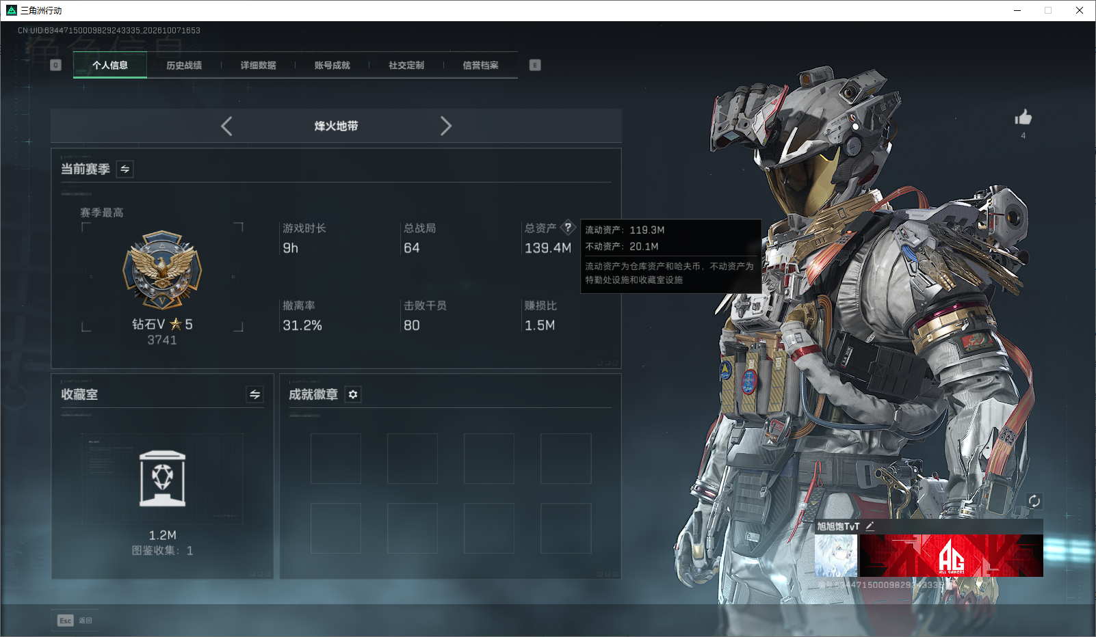This screenshot has width=1096, height=637.
Task: Click the player avatar thumbnail
Action: 836,555
